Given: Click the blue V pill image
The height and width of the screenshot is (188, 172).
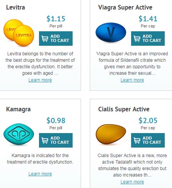Looking at the screenshot, I should pos(111,32).
